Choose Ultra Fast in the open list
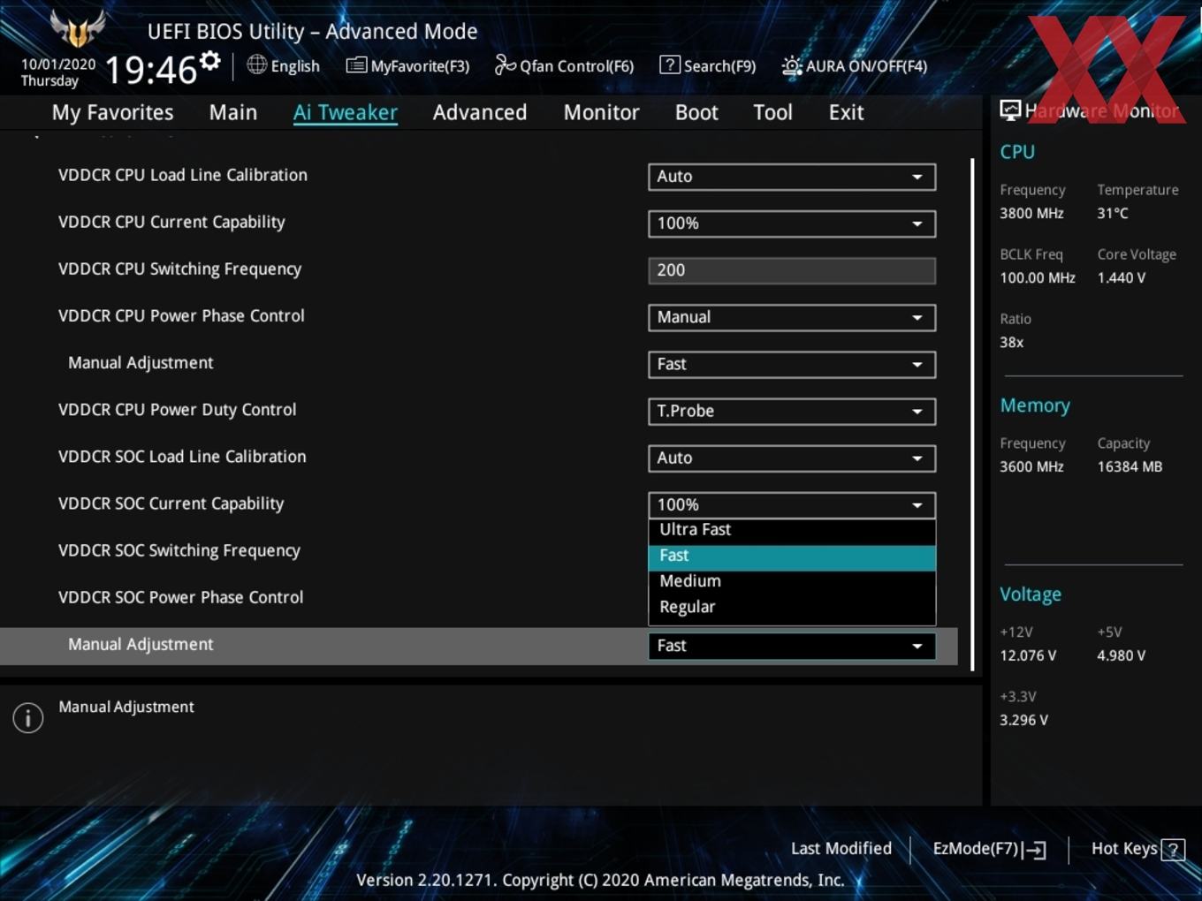The image size is (1202, 901). click(x=792, y=530)
